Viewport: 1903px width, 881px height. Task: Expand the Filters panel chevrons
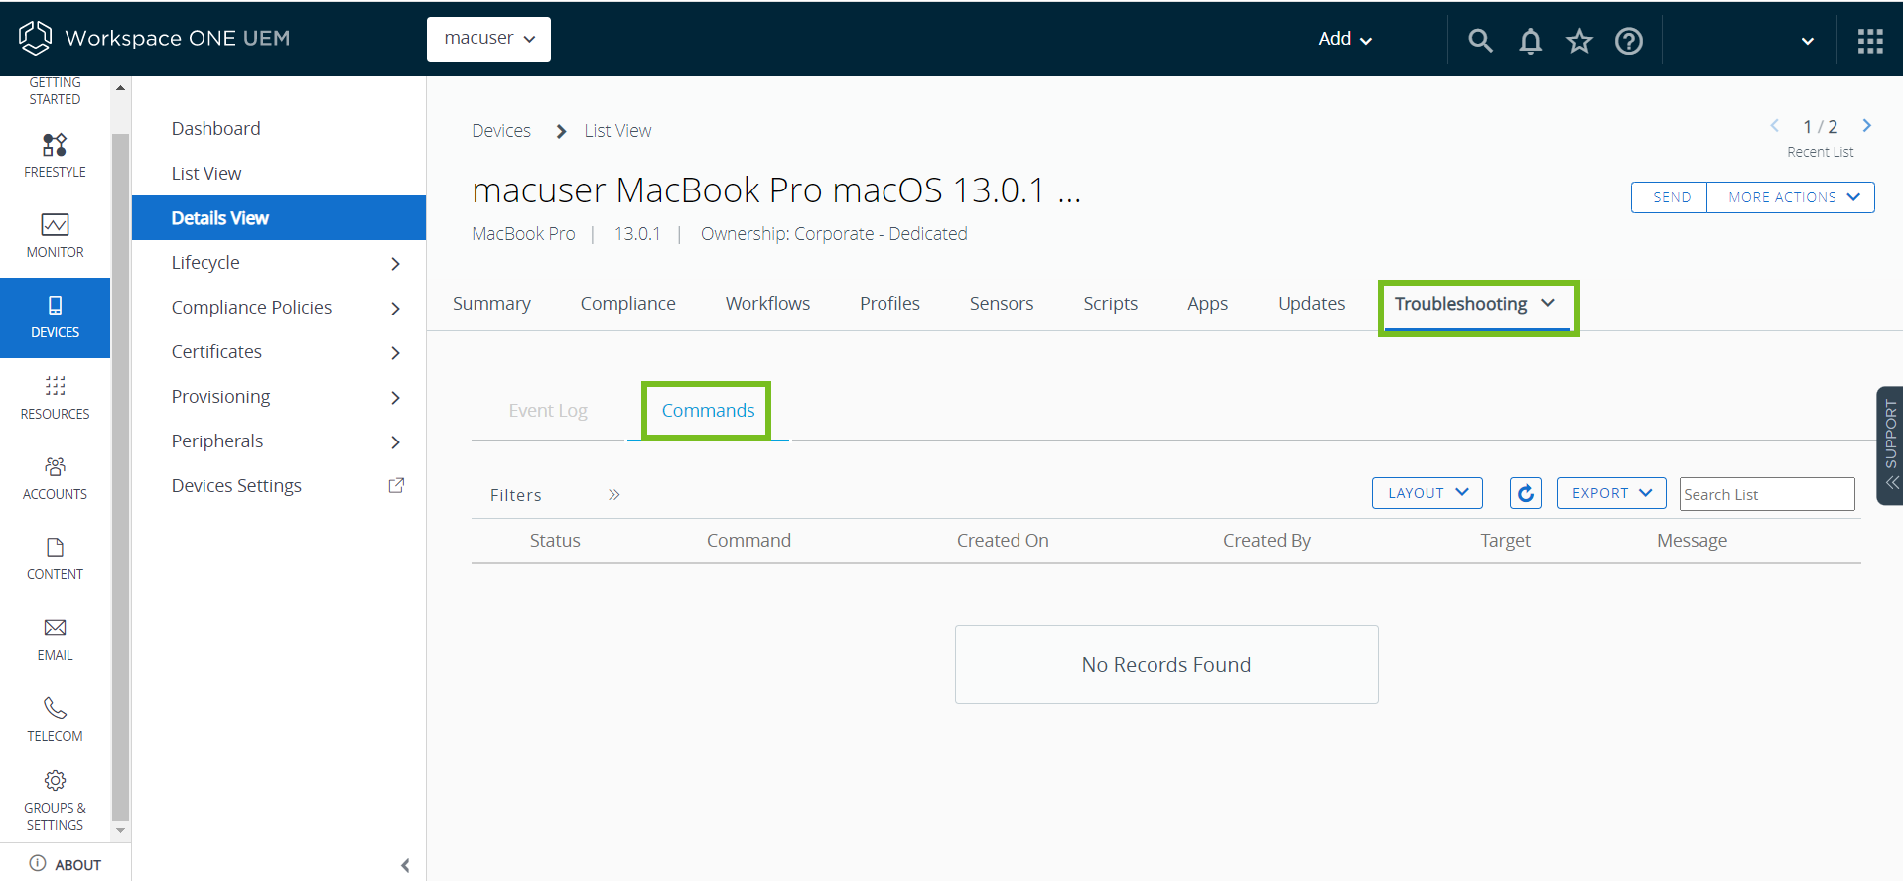(614, 494)
